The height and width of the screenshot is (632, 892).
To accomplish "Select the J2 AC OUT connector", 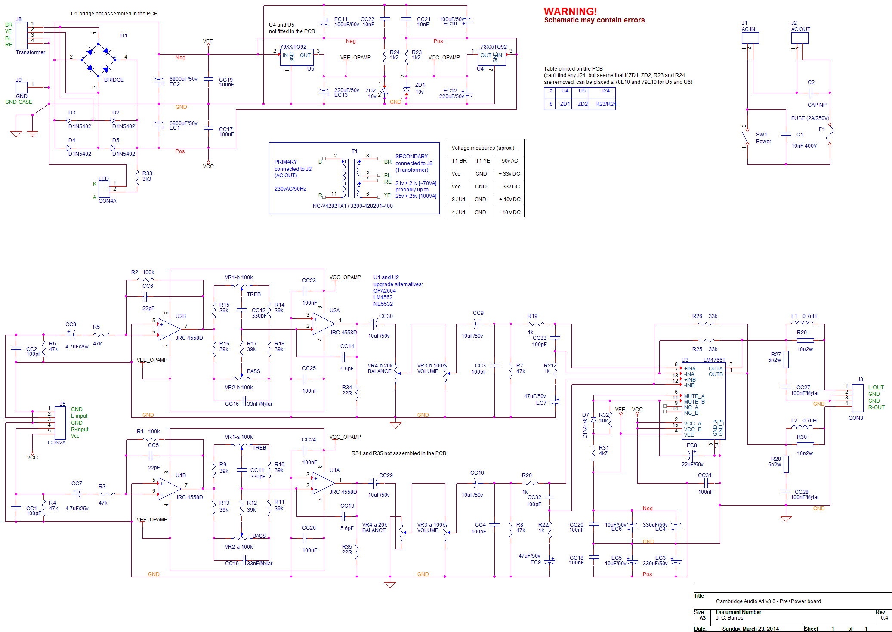I will pyautogui.click(x=799, y=38).
